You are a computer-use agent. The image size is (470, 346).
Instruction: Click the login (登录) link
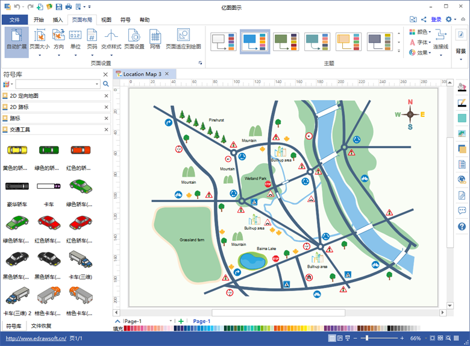click(x=436, y=19)
